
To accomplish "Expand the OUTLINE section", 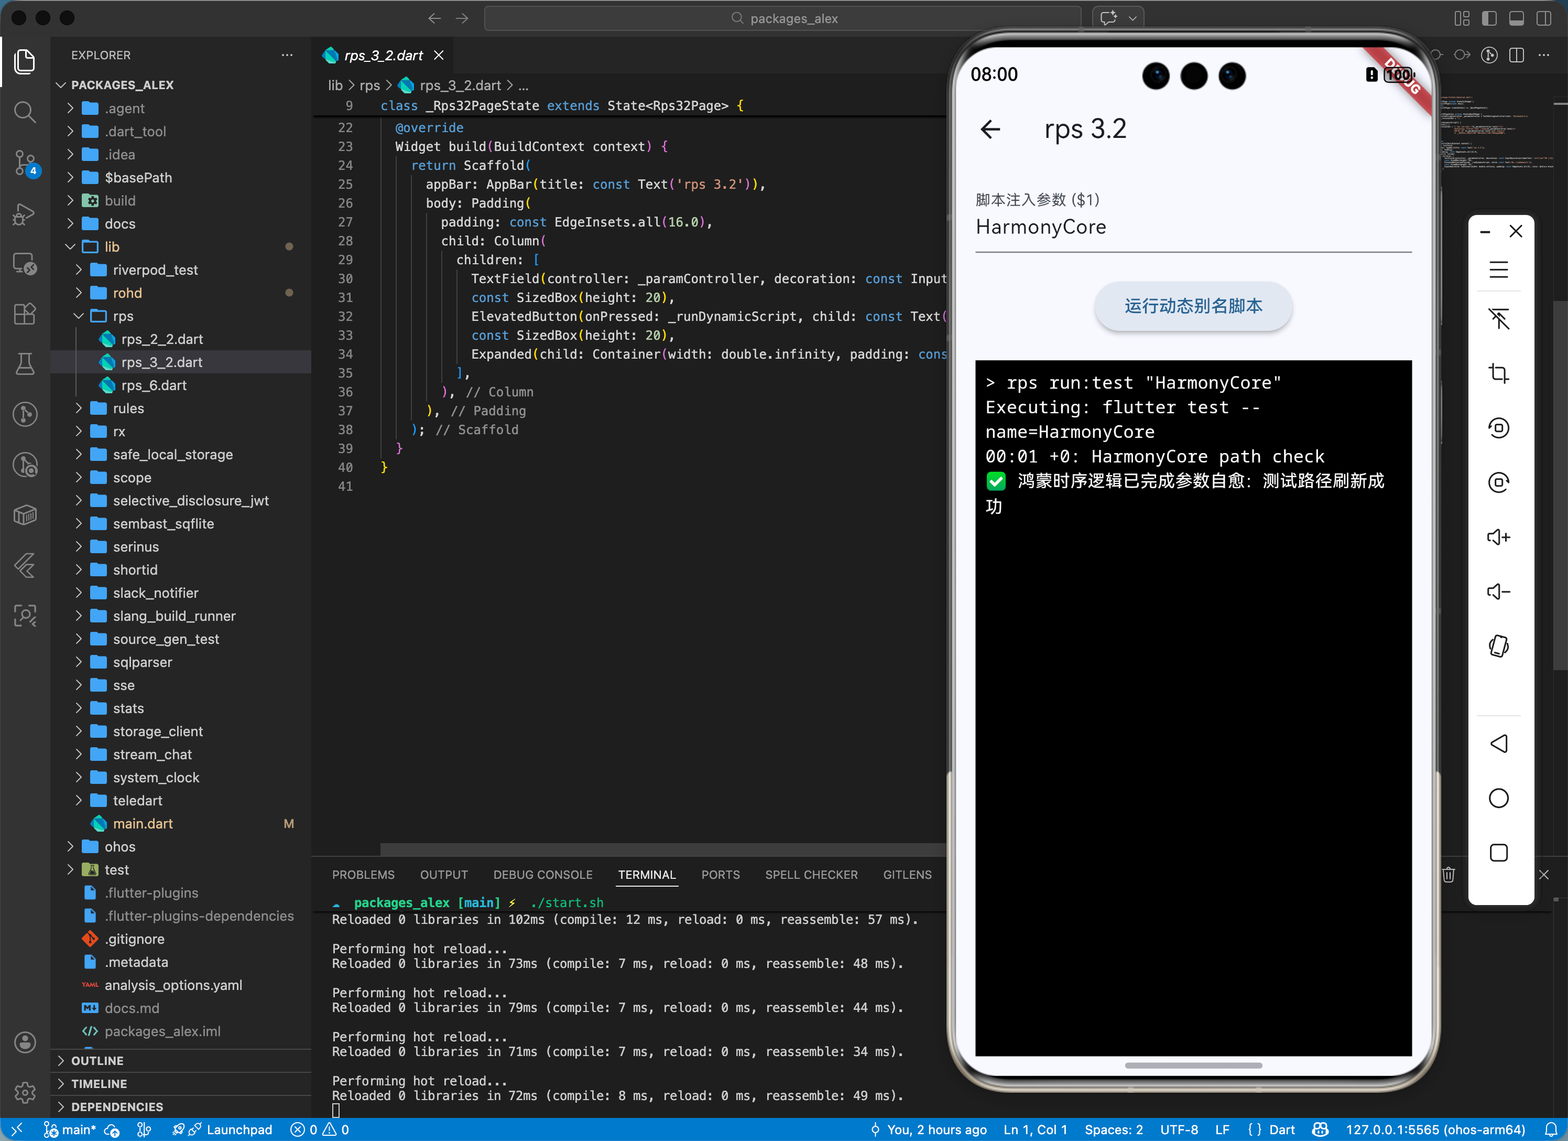I will [x=97, y=1061].
